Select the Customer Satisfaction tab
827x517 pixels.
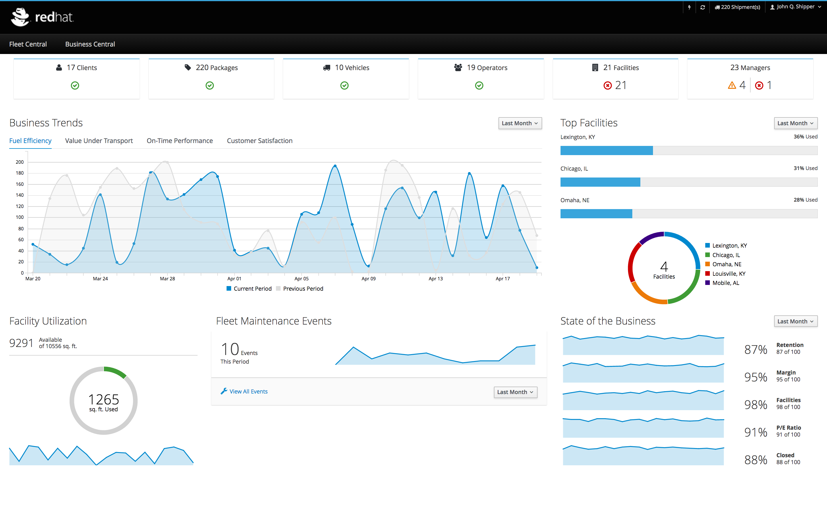(x=260, y=140)
